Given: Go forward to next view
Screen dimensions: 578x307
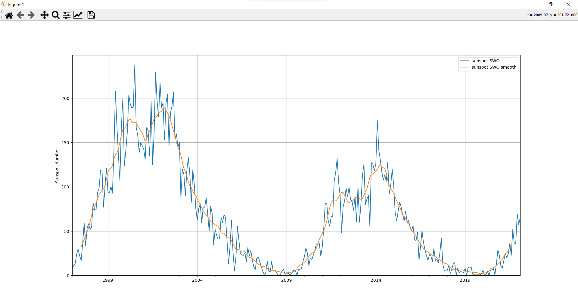Looking at the screenshot, I should pos(30,15).
